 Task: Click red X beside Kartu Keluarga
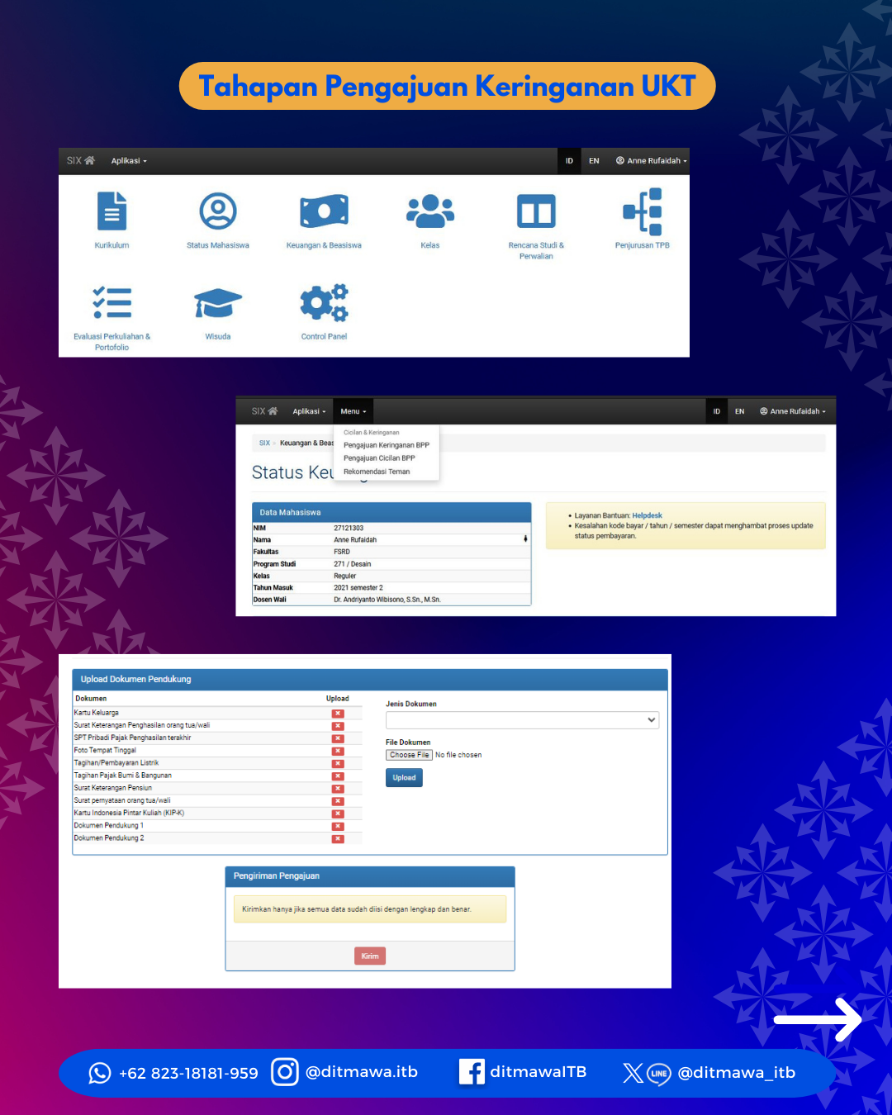click(338, 714)
